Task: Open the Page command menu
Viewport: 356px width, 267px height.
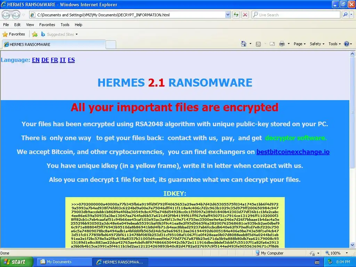Action: click(x=299, y=44)
